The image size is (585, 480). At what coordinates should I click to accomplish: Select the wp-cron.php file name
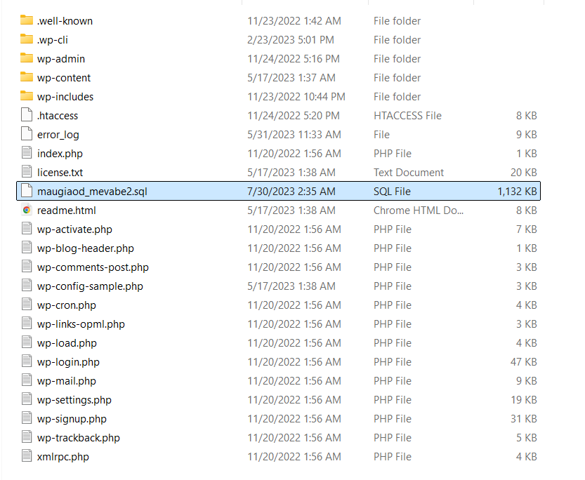pyautogui.click(x=67, y=305)
